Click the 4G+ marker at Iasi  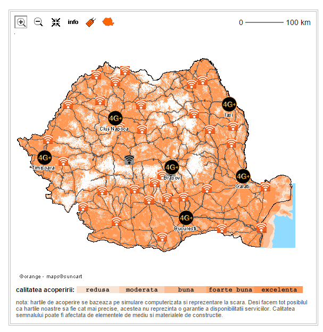(229, 104)
